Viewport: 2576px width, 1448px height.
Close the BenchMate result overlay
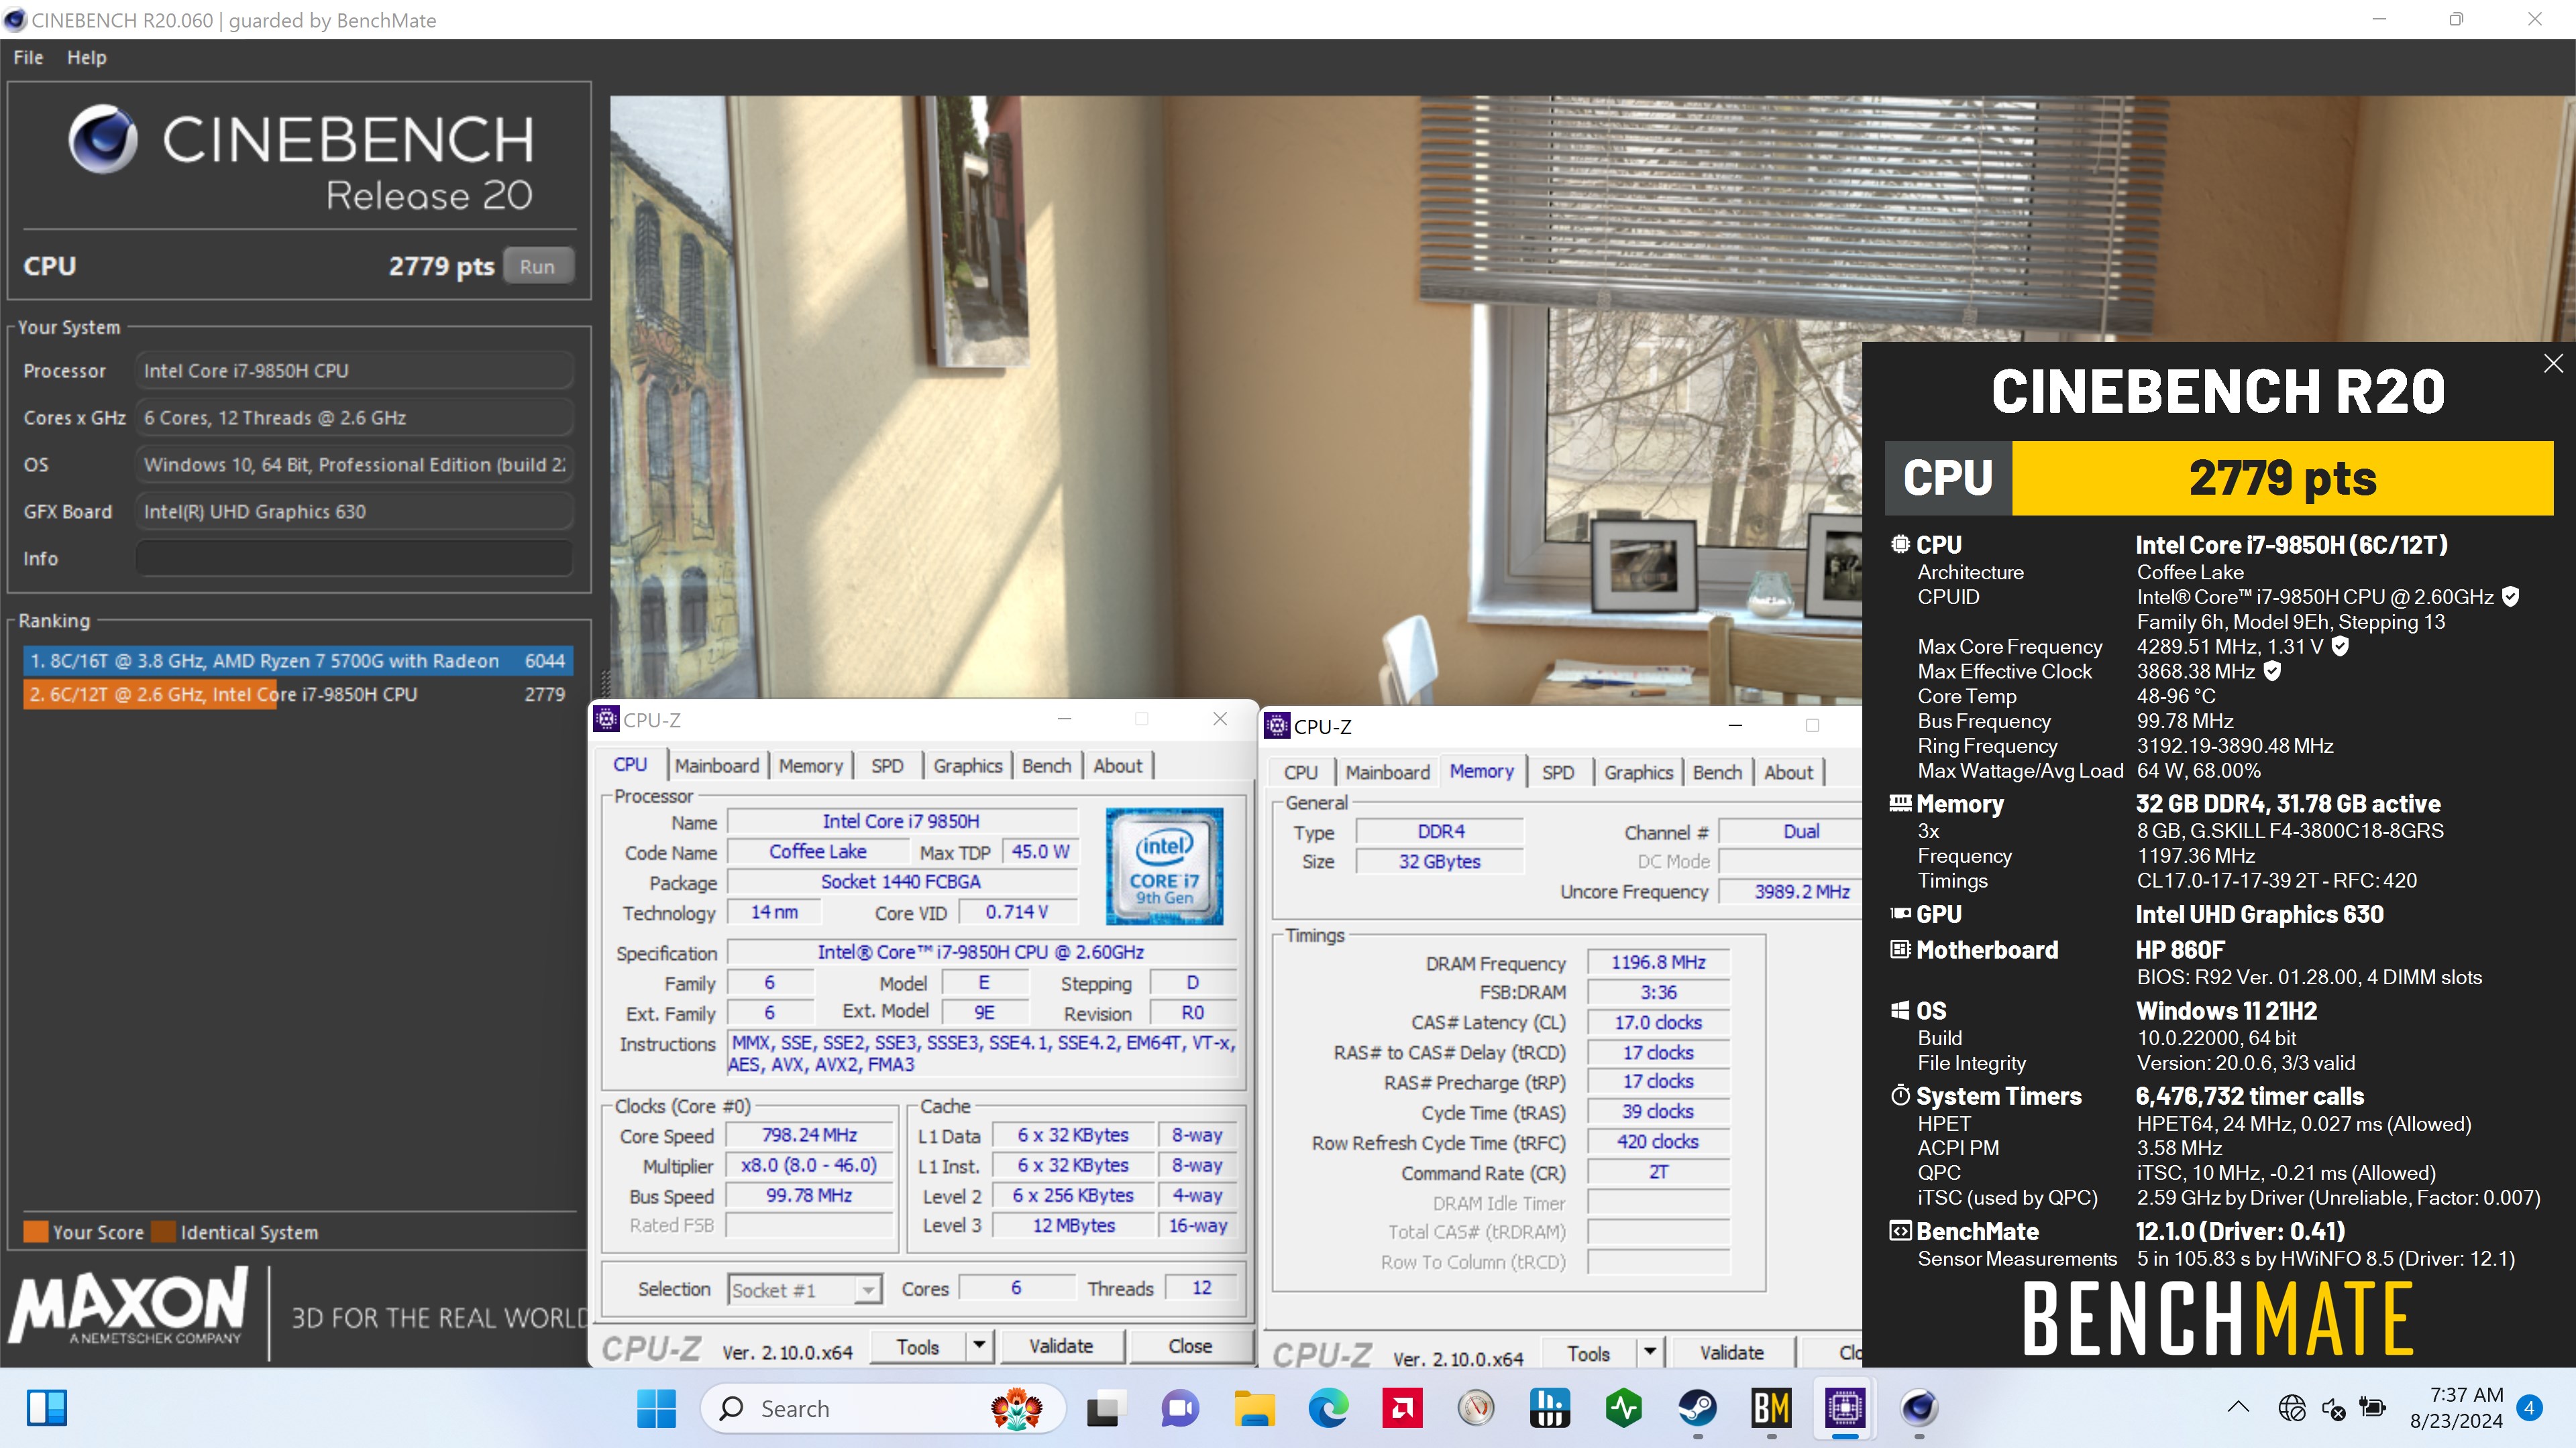click(x=2553, y=364)
